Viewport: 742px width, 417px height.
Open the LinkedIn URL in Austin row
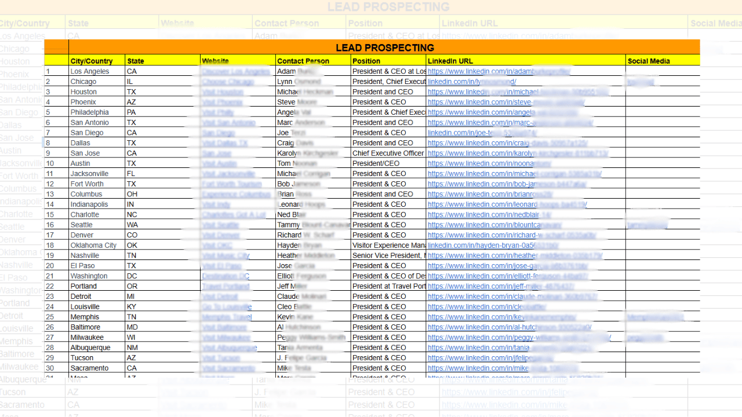[489, 163]
